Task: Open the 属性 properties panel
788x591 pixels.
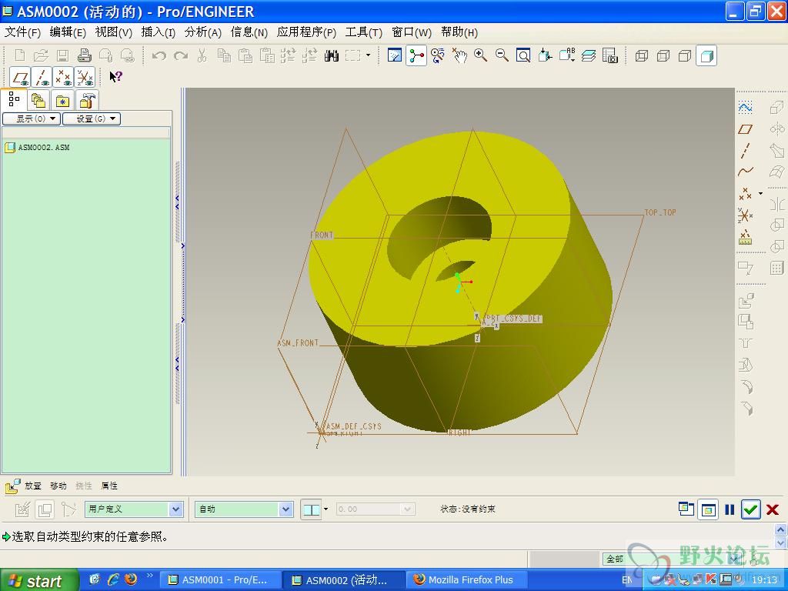Action: 109,486
